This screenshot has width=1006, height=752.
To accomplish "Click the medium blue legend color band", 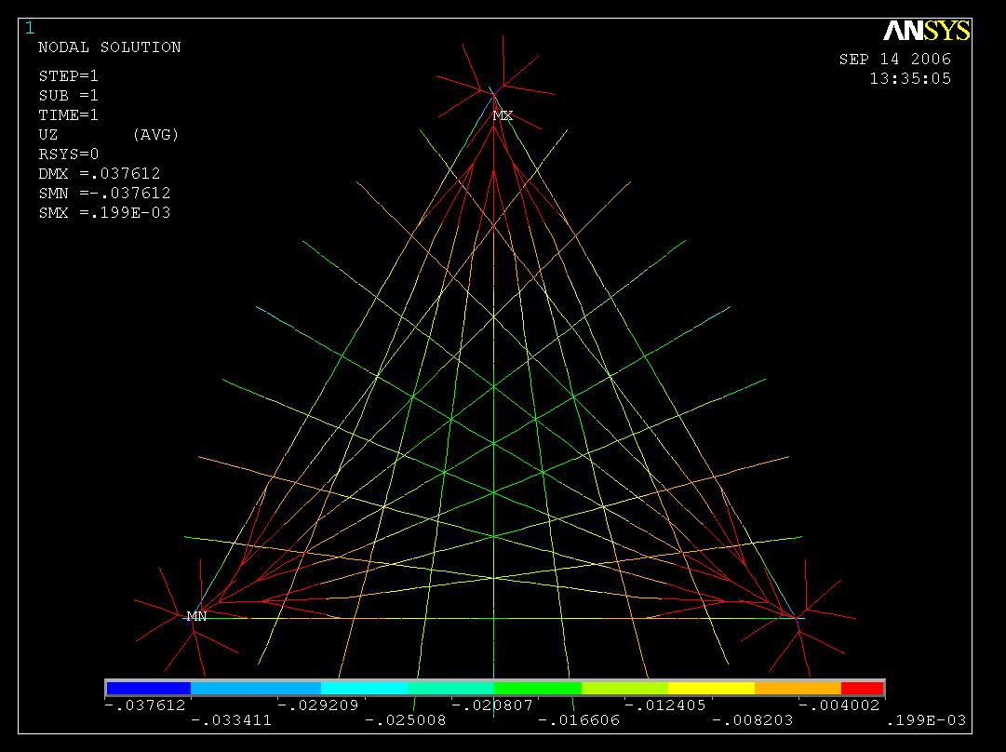I will pyautogui.click(x=256, y=688).
